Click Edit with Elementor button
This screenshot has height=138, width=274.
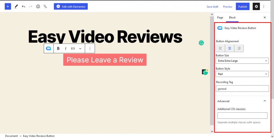click(71, 7)
